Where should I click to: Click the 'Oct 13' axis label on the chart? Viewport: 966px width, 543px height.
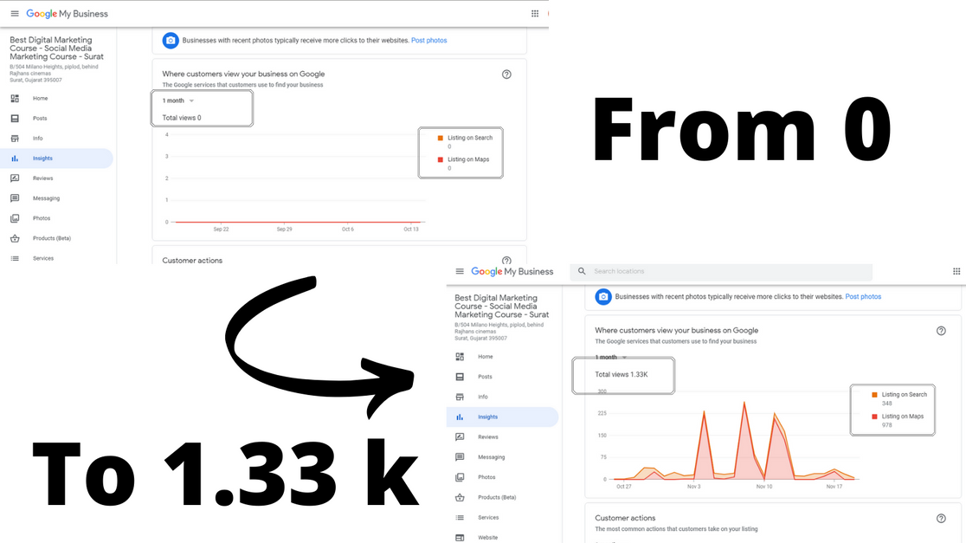pos(411,229)
